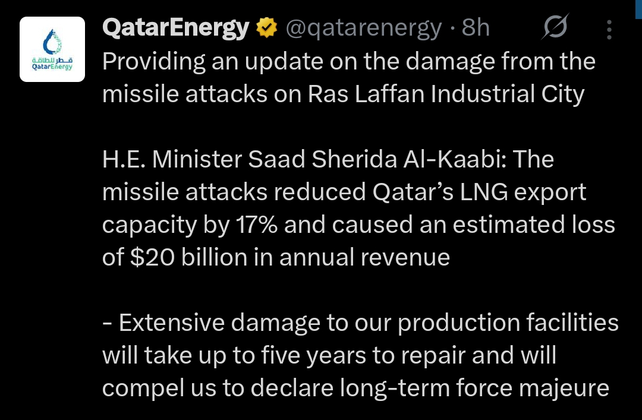Click the small QatarEnergy wordmark in avatar
Screen dimensions: 642x420
point(52,67)
